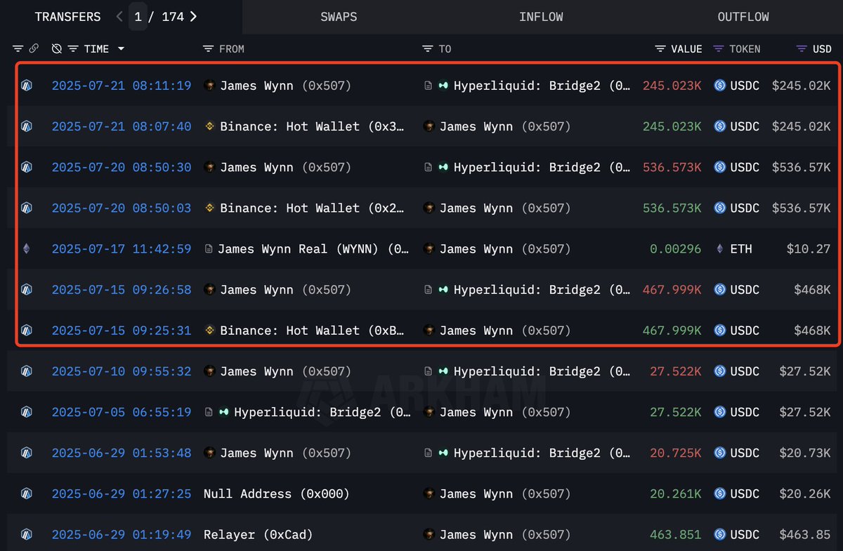Toggle the clock time-format icon beside TIME
Screen dimensions: 843x551
click(x=57, y=48)
